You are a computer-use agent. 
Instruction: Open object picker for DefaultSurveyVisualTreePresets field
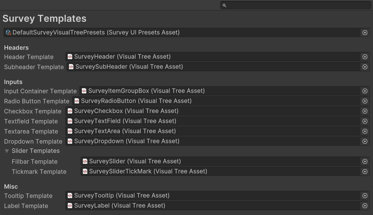(x=365, y=33)
